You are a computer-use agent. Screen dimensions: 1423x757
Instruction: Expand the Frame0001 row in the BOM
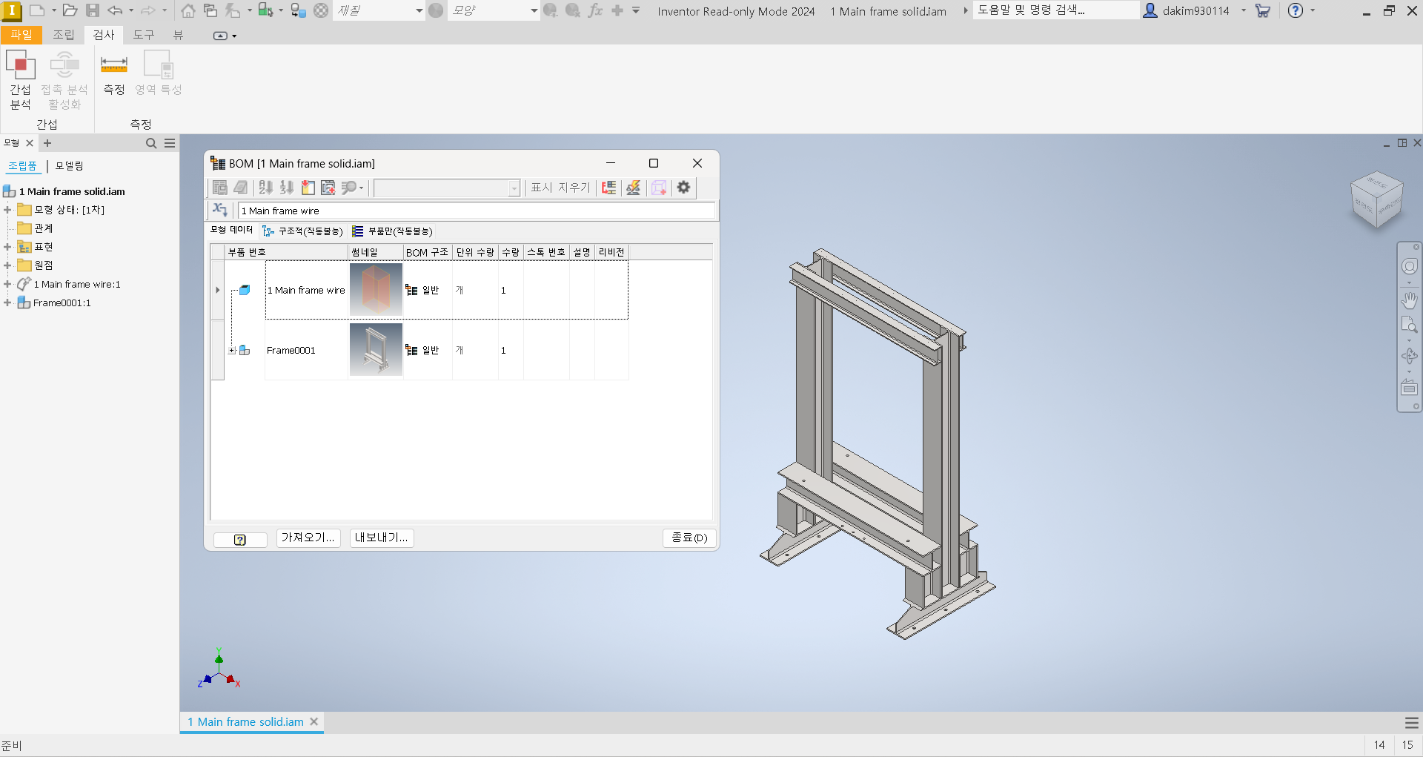point(232,350)
